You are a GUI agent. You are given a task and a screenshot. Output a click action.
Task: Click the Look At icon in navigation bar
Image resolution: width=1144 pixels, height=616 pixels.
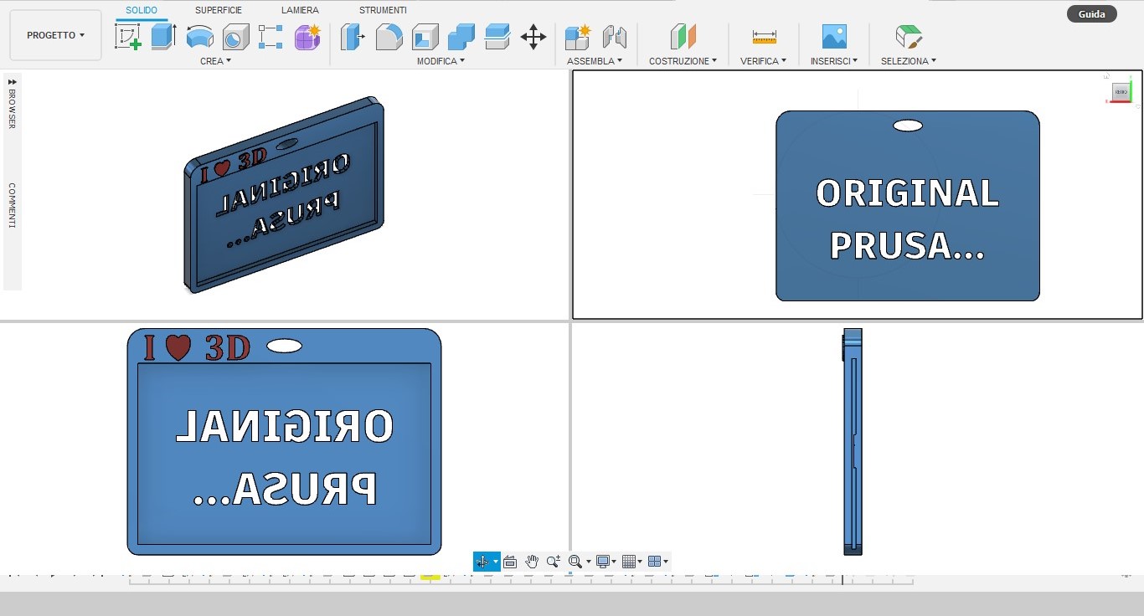click(x=510, y=562)
